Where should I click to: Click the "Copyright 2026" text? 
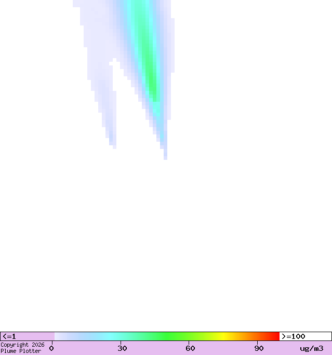(x=22, y=345)
